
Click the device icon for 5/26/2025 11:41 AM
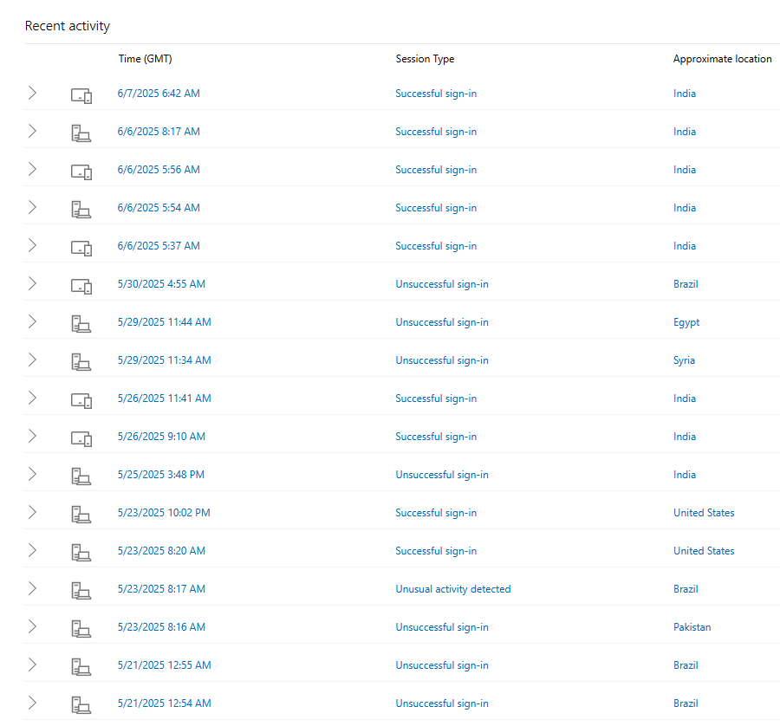coord(81,400)
